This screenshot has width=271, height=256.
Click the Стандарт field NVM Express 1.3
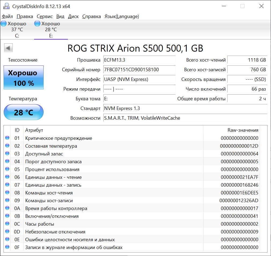coord(185,108)
